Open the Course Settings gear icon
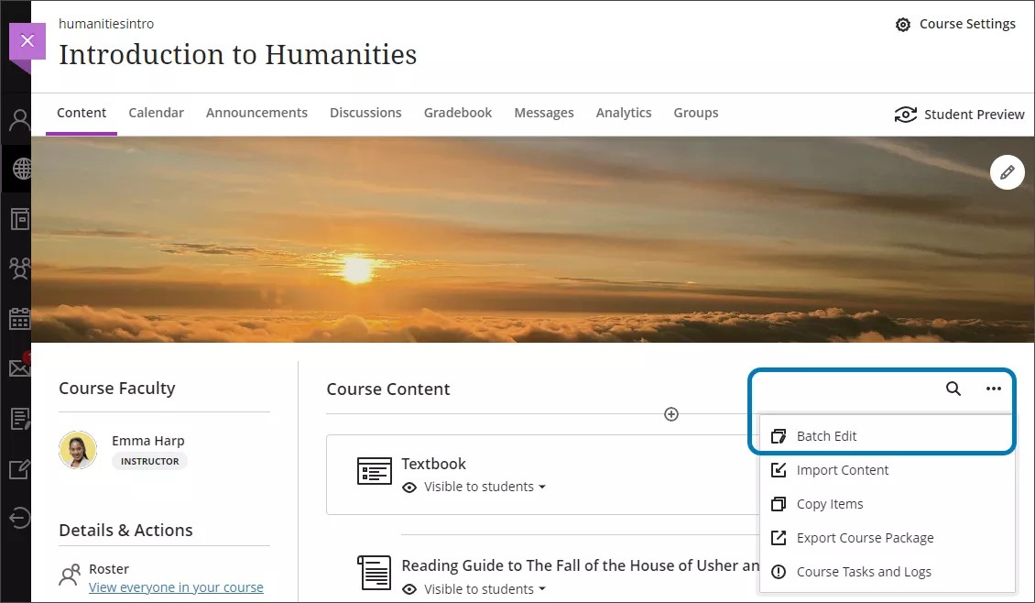1035x603 pixels. click(903, 24)
